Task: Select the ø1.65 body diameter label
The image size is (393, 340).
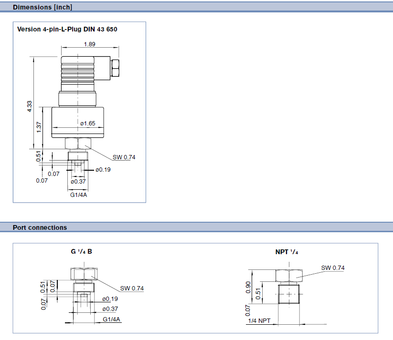Action: pos(88,124)
